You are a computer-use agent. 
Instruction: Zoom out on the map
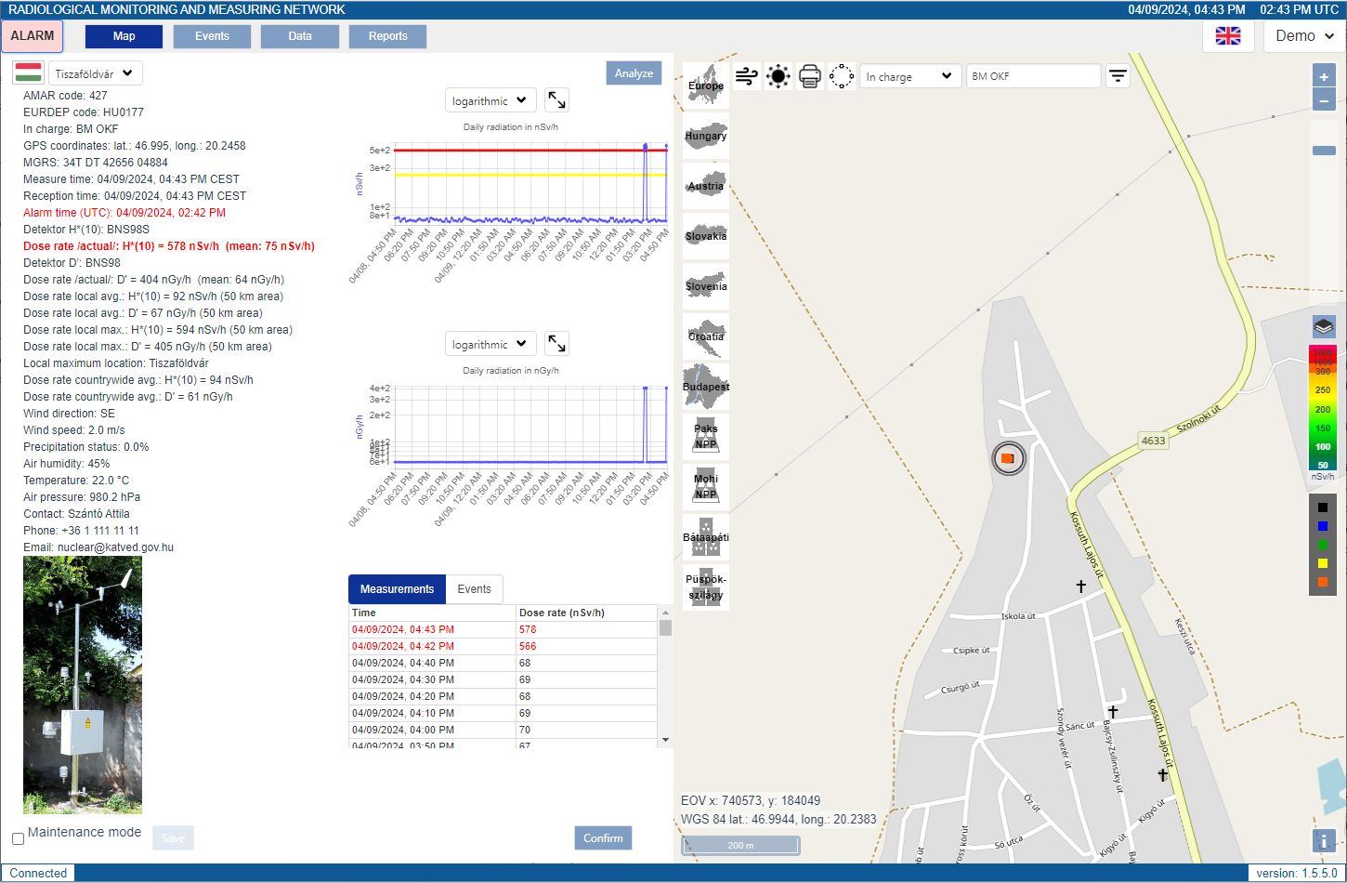(x=1324, y=100)
